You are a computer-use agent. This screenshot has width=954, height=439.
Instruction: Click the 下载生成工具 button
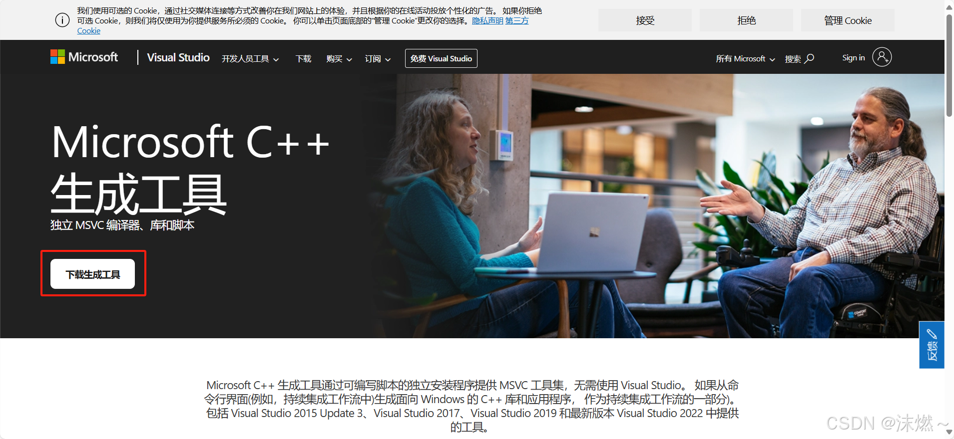coord(92,274)
